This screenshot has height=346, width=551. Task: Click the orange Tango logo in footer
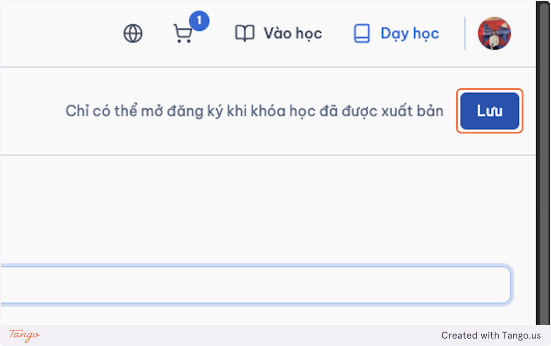(25, 335)
